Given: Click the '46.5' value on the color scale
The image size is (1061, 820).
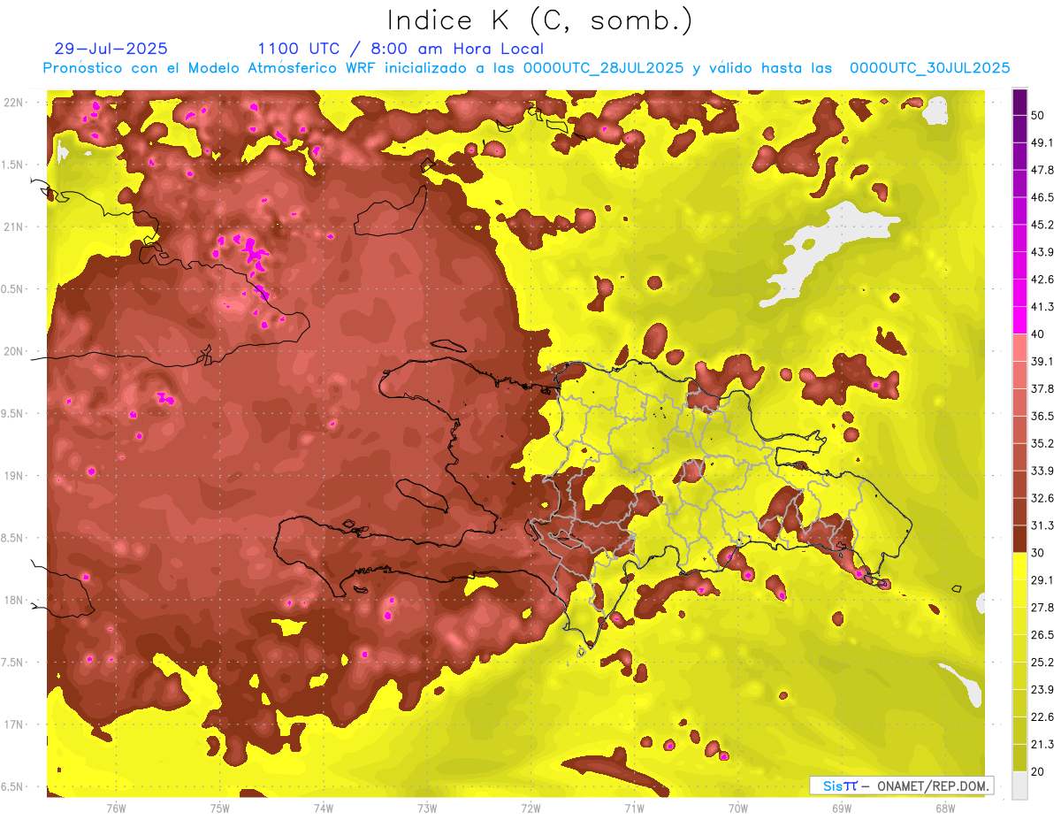Looking at the screenshot, I should coord(1042,197).
